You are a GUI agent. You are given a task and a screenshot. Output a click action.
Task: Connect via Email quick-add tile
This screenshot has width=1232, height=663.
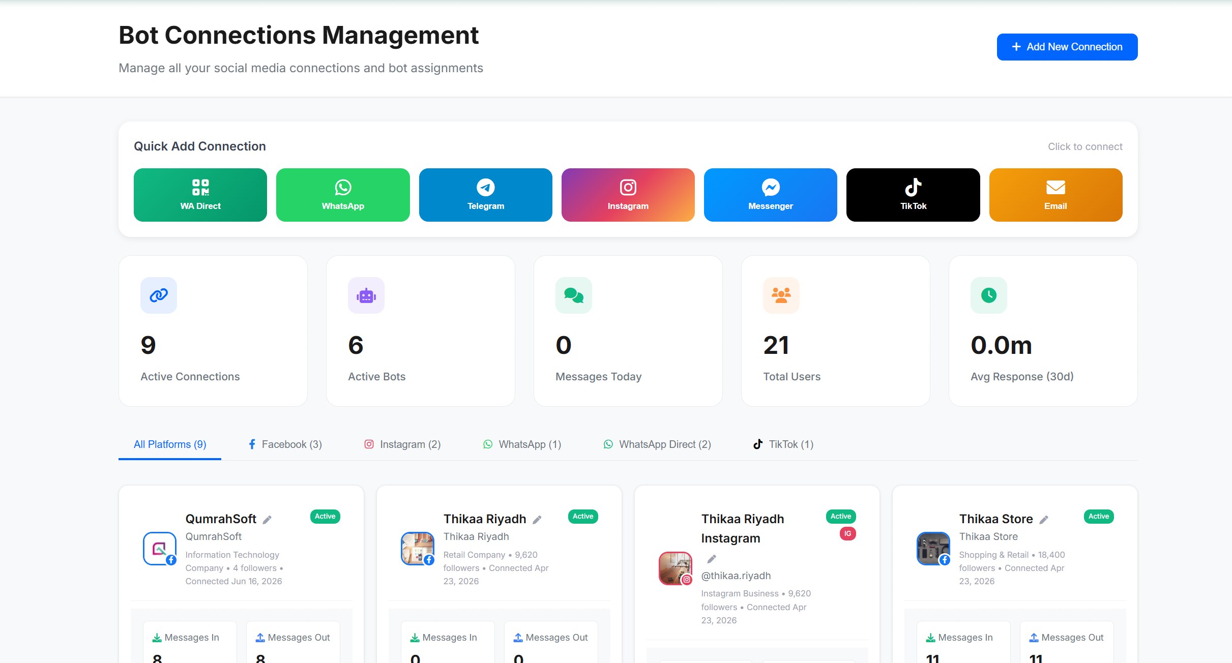1055,195
